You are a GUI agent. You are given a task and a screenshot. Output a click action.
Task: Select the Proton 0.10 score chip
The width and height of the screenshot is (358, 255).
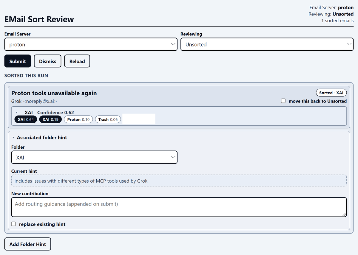[78, 119]
